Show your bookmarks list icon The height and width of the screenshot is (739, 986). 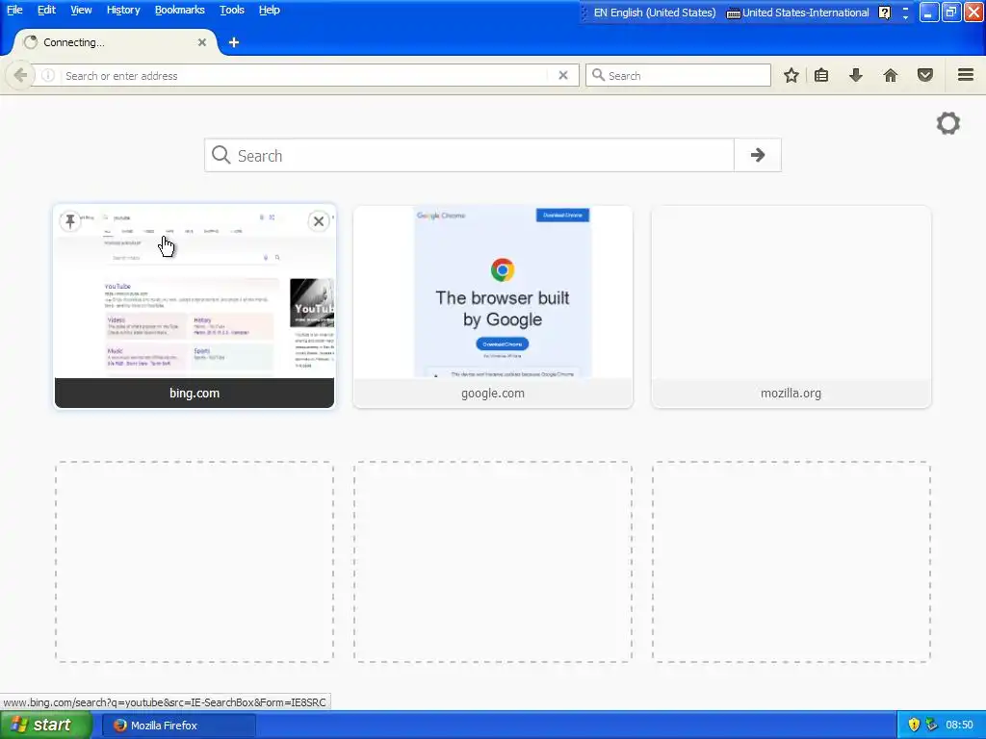click(821, 75)
